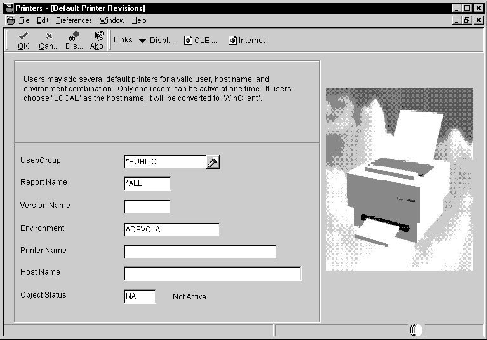This screenshot has width=487, height=340.
Task: Click the OK checkmark toolbar button
Action: [x=23, y=41]
